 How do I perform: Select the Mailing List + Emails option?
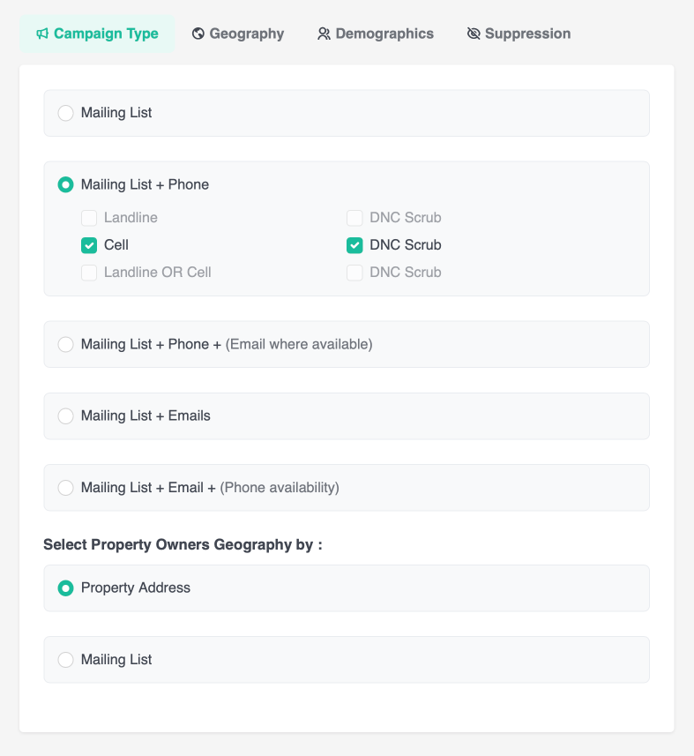66,416
